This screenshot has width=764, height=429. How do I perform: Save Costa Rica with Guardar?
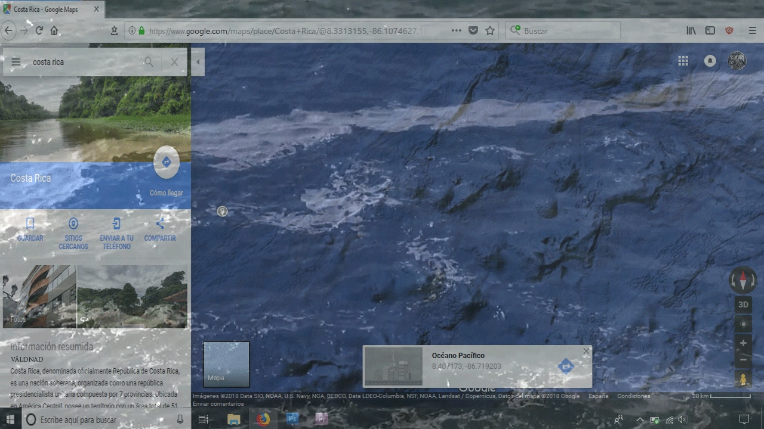coord(30,229)
